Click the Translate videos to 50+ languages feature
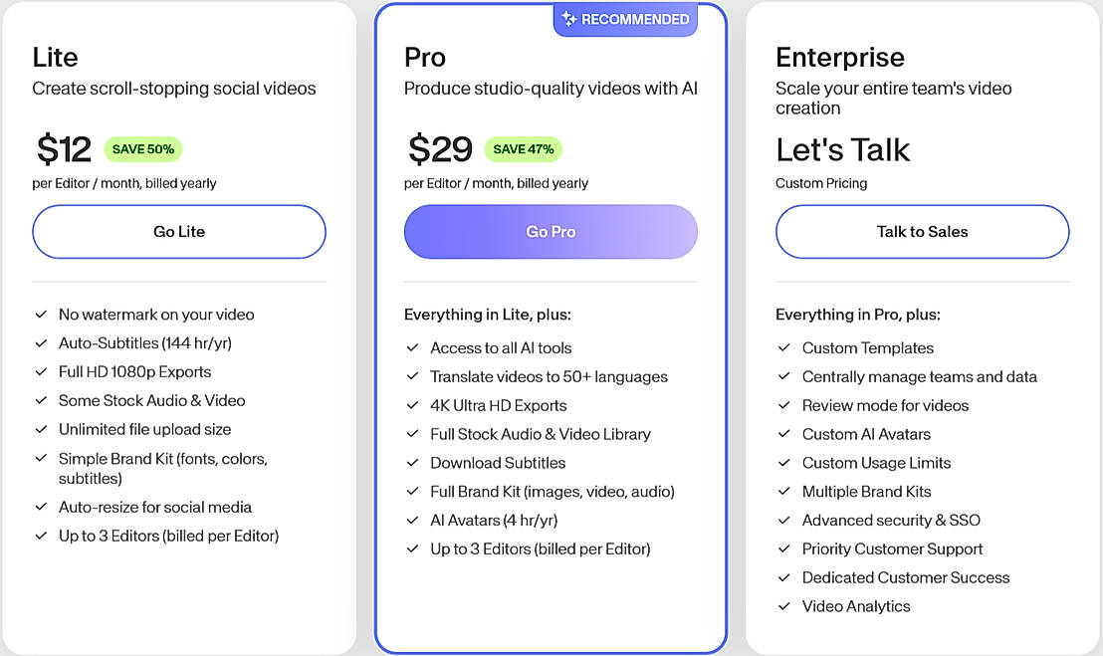Viewport: 1103px width, 656px height. coord(549,377)
